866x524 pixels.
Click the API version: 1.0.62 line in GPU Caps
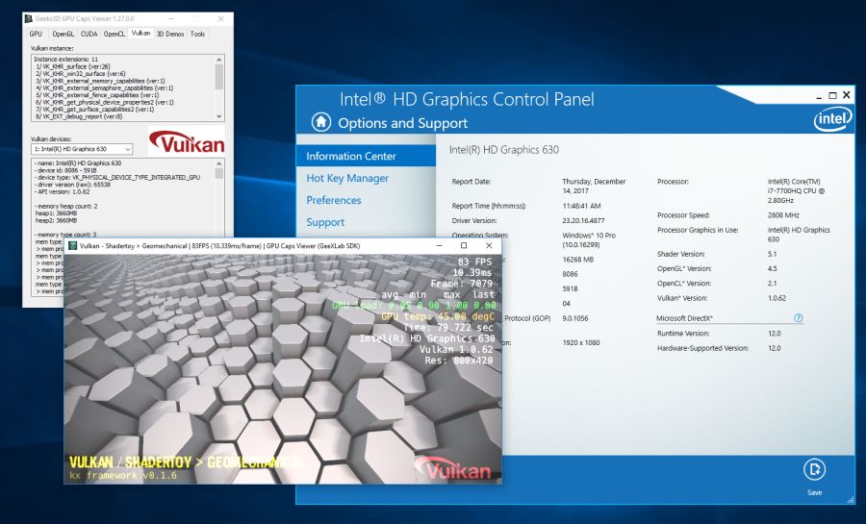pos(62,192)
